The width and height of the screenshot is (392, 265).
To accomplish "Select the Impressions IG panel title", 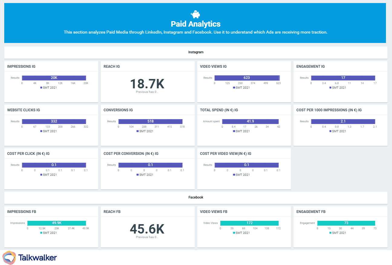I will tap(21, 66).
